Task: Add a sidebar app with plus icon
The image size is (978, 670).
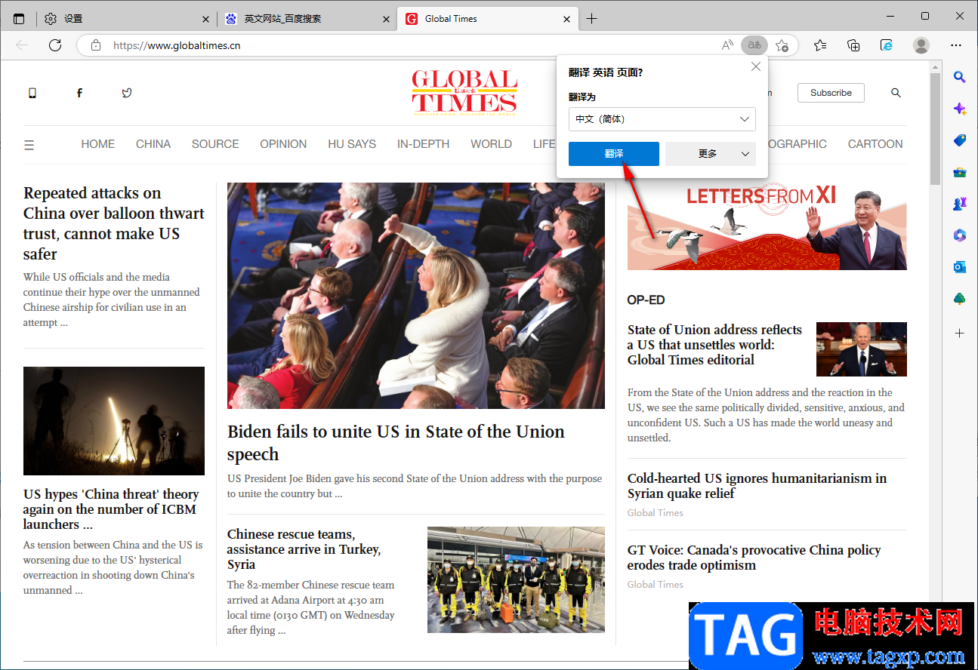Action: click(x=960, y=333)
